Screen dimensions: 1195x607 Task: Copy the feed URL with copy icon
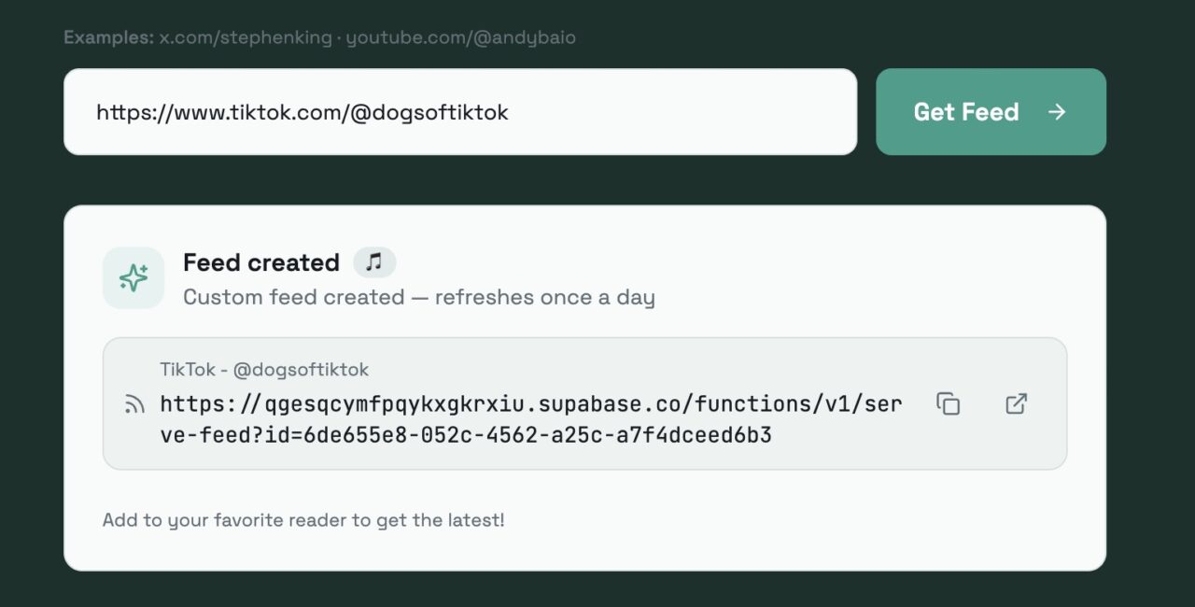click(x=948, y=403)
